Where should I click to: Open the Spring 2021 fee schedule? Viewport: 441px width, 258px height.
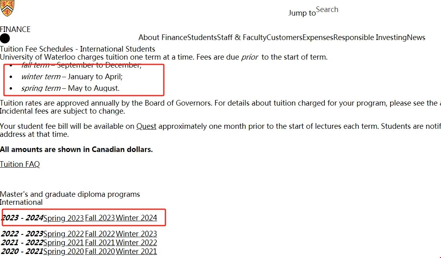[x=63, y=243]
